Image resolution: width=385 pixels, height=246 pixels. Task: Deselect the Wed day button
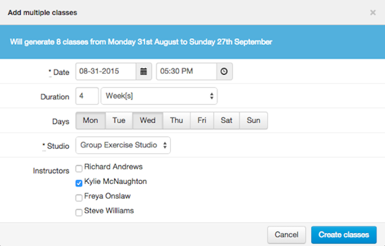[147, 121]
